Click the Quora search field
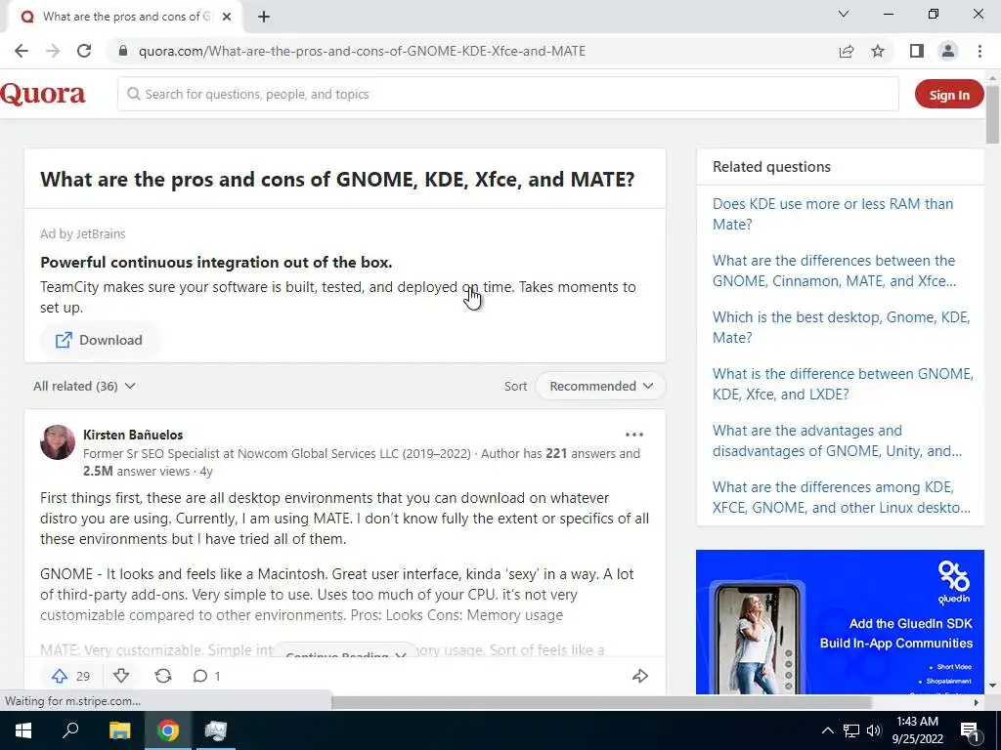 pyautogui.click(x=508, y=95)
